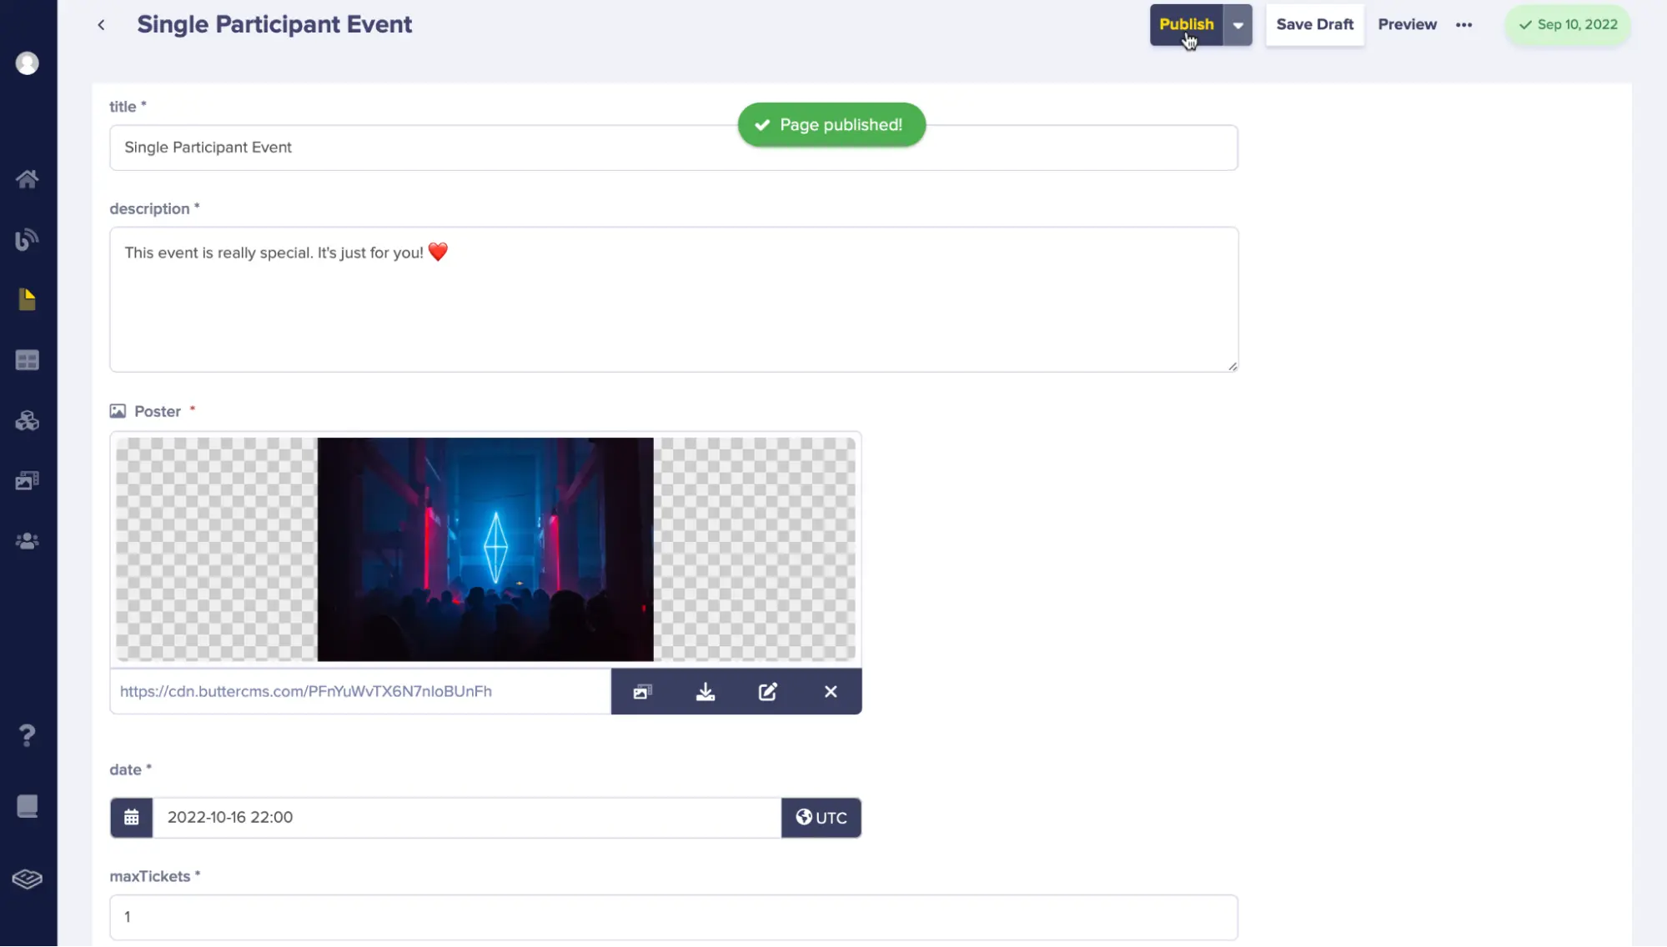The width and height of the screenshot is (1667, 947).
Task: Click the back navigation arrow
Action: click(x=102, y=24)
